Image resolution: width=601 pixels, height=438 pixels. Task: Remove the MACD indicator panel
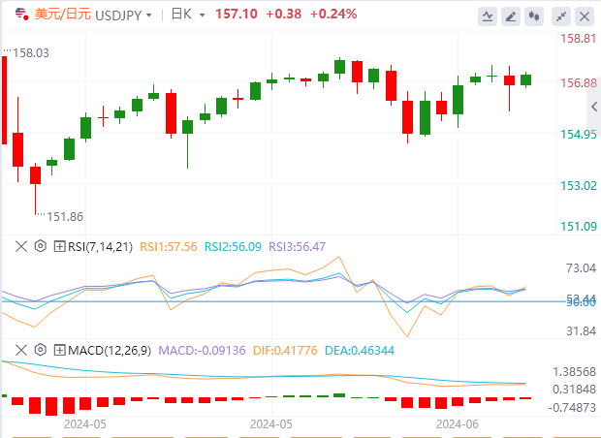click(x=21, y=350)
